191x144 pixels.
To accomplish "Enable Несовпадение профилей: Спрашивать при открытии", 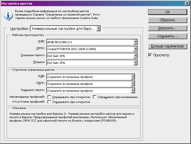I will click(x=49, y=97).
